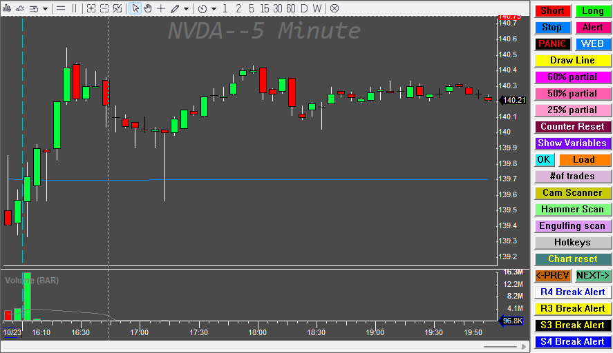Viewport: 613px width, 353px height.
Task: Open the chart type bars icon
Action: pyautogui.click(x=7, y=8)
